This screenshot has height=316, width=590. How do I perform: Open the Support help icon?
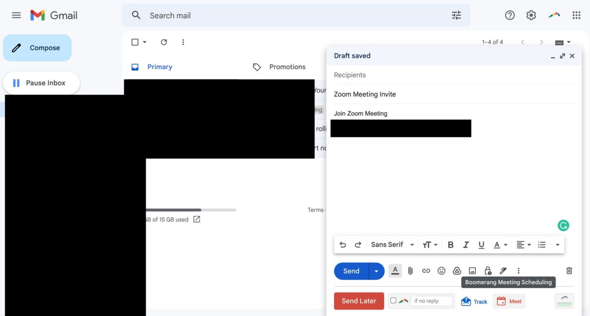pos(510,15)
